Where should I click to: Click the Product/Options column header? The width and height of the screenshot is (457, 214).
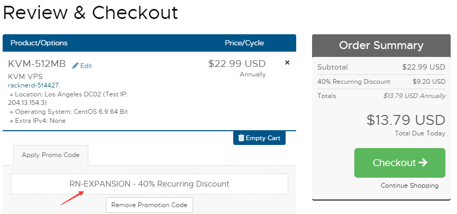[39, 43]
